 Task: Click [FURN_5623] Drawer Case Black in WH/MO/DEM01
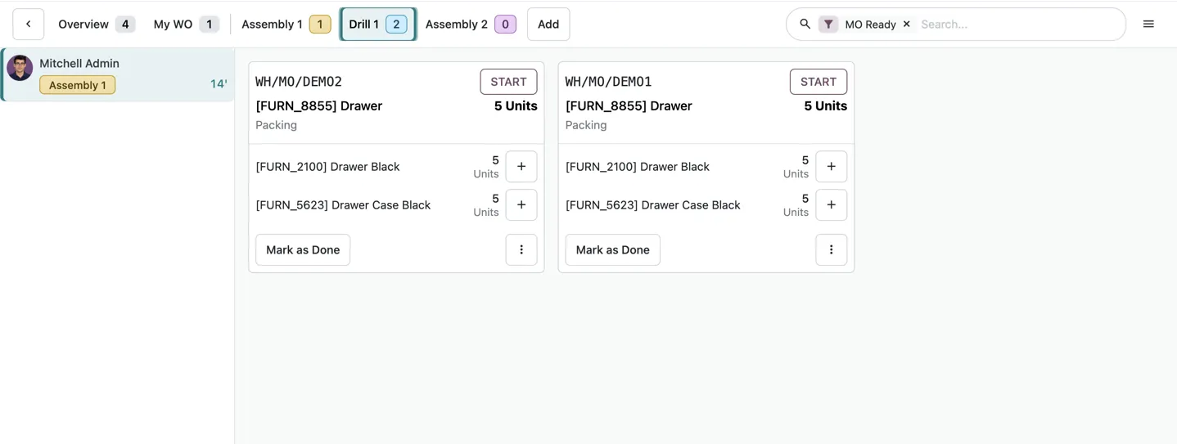(x=653, y=205)
